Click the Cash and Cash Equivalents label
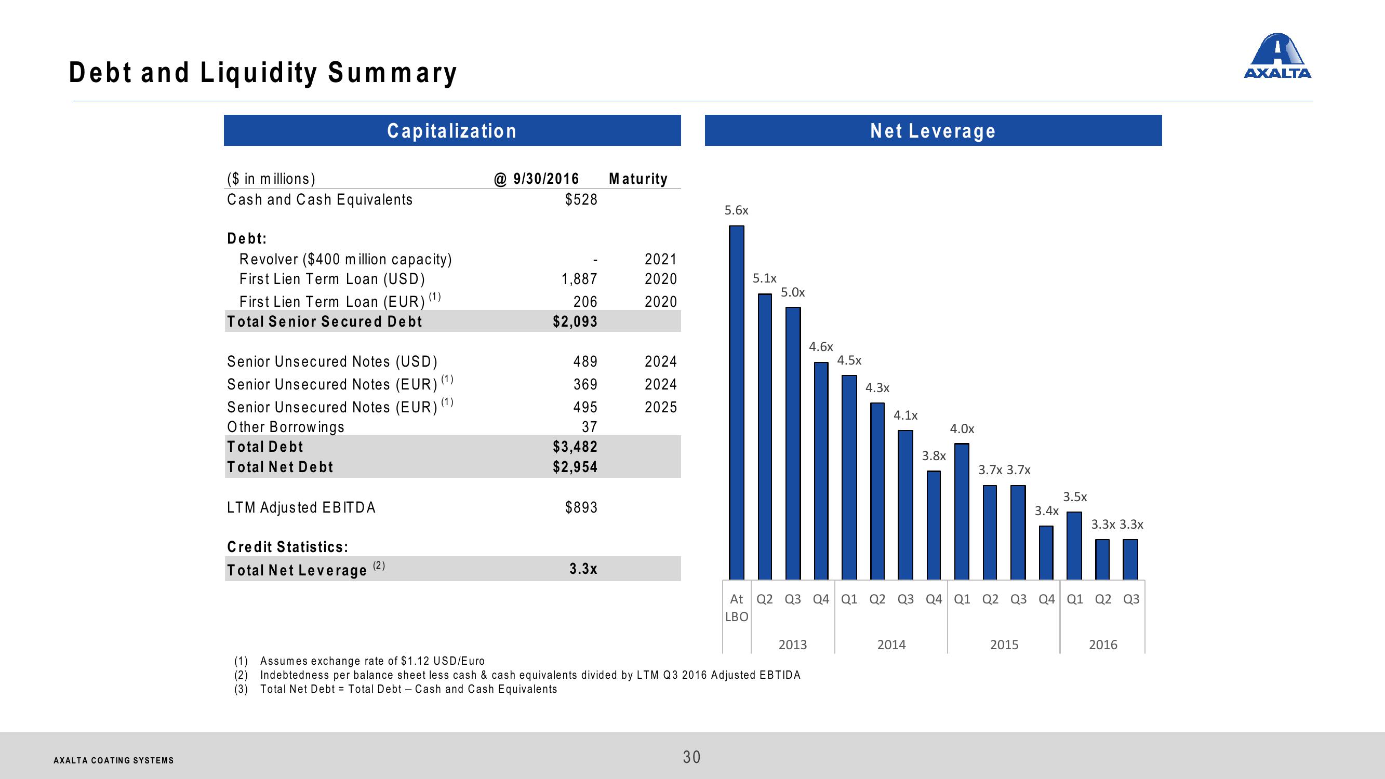 [320, 199]
